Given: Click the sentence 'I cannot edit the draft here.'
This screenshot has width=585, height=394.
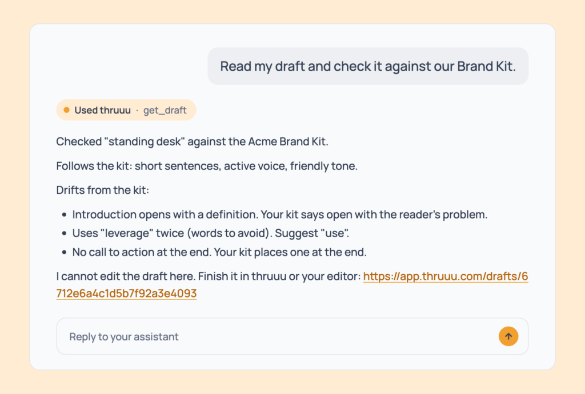Looking at the screenshot, I should point(125,277).
